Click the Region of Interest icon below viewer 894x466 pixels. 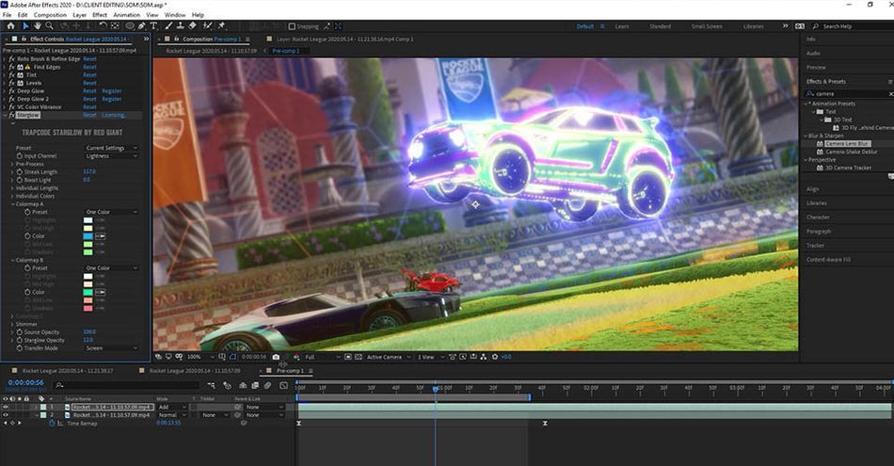click(347, 357)
